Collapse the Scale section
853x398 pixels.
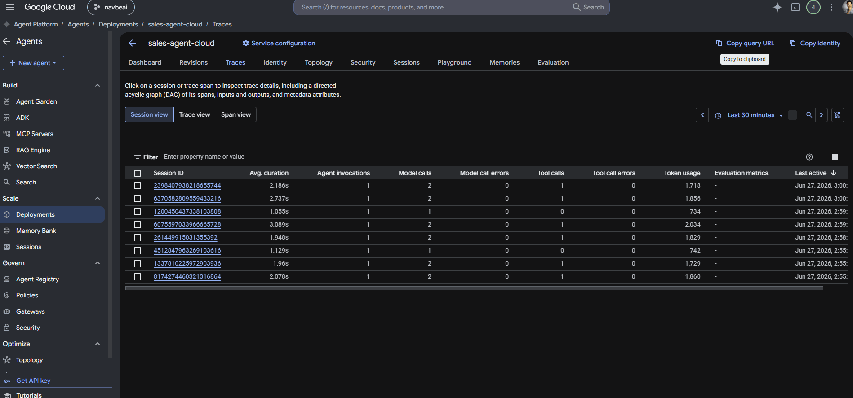pyautogui.click(x=98, y=198)
